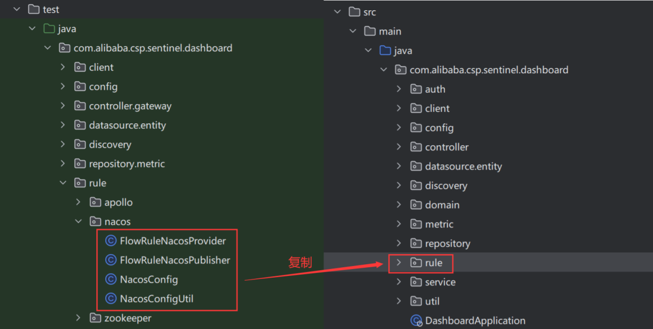Click the blue java source-root folder icon
The image size is (653, 329).
(385, 50)
